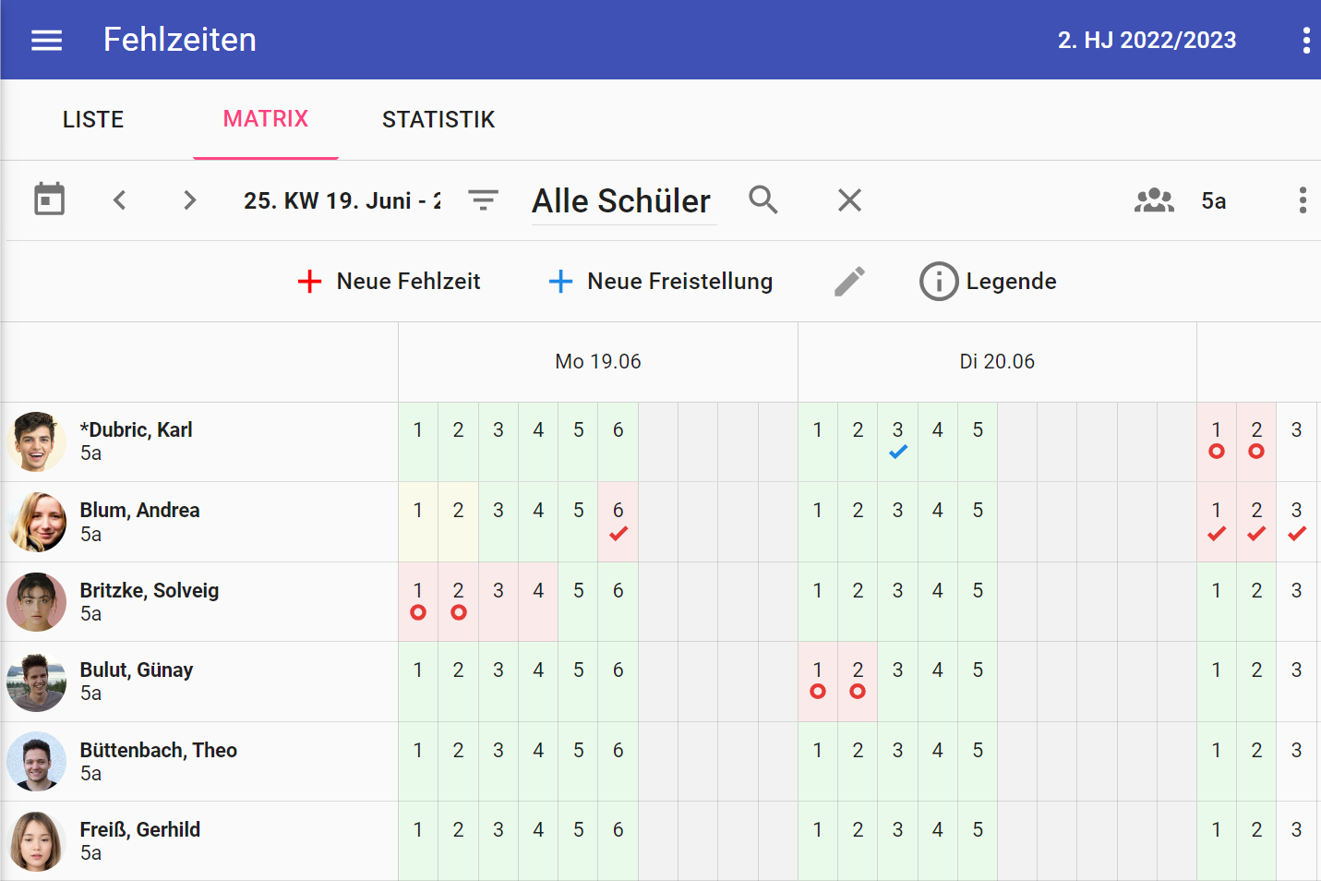Click the Alle Schüler search field

pos(624,200)
